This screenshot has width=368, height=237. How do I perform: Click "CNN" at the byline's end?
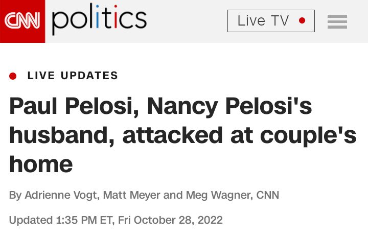click(267, 195)
